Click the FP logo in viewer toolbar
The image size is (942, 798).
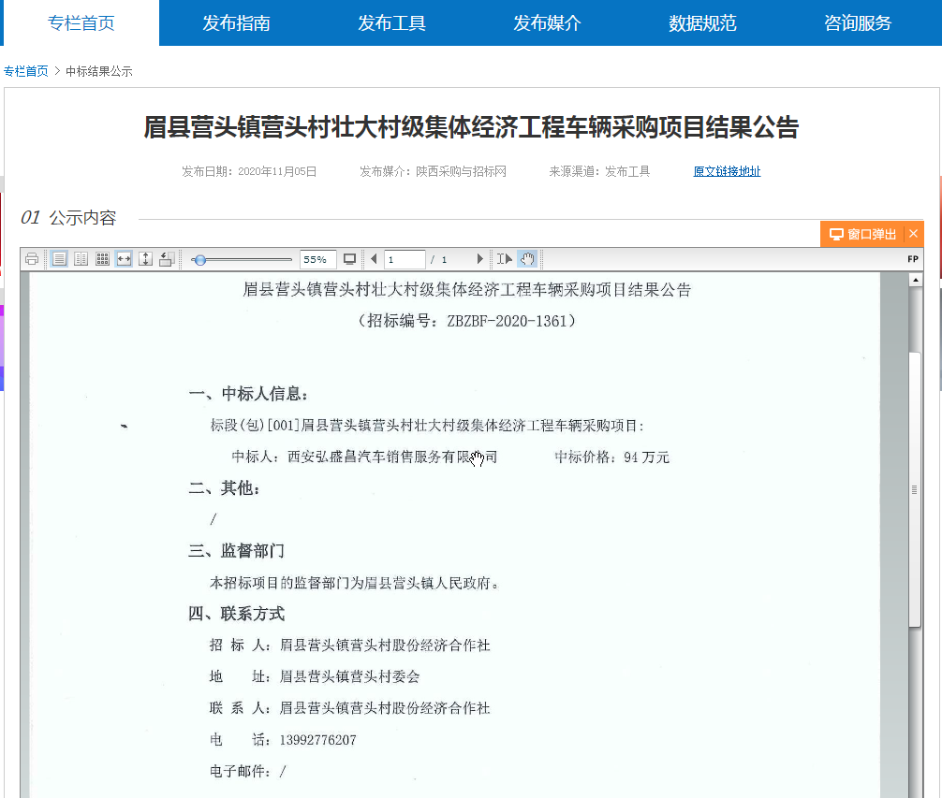[913, 259]
